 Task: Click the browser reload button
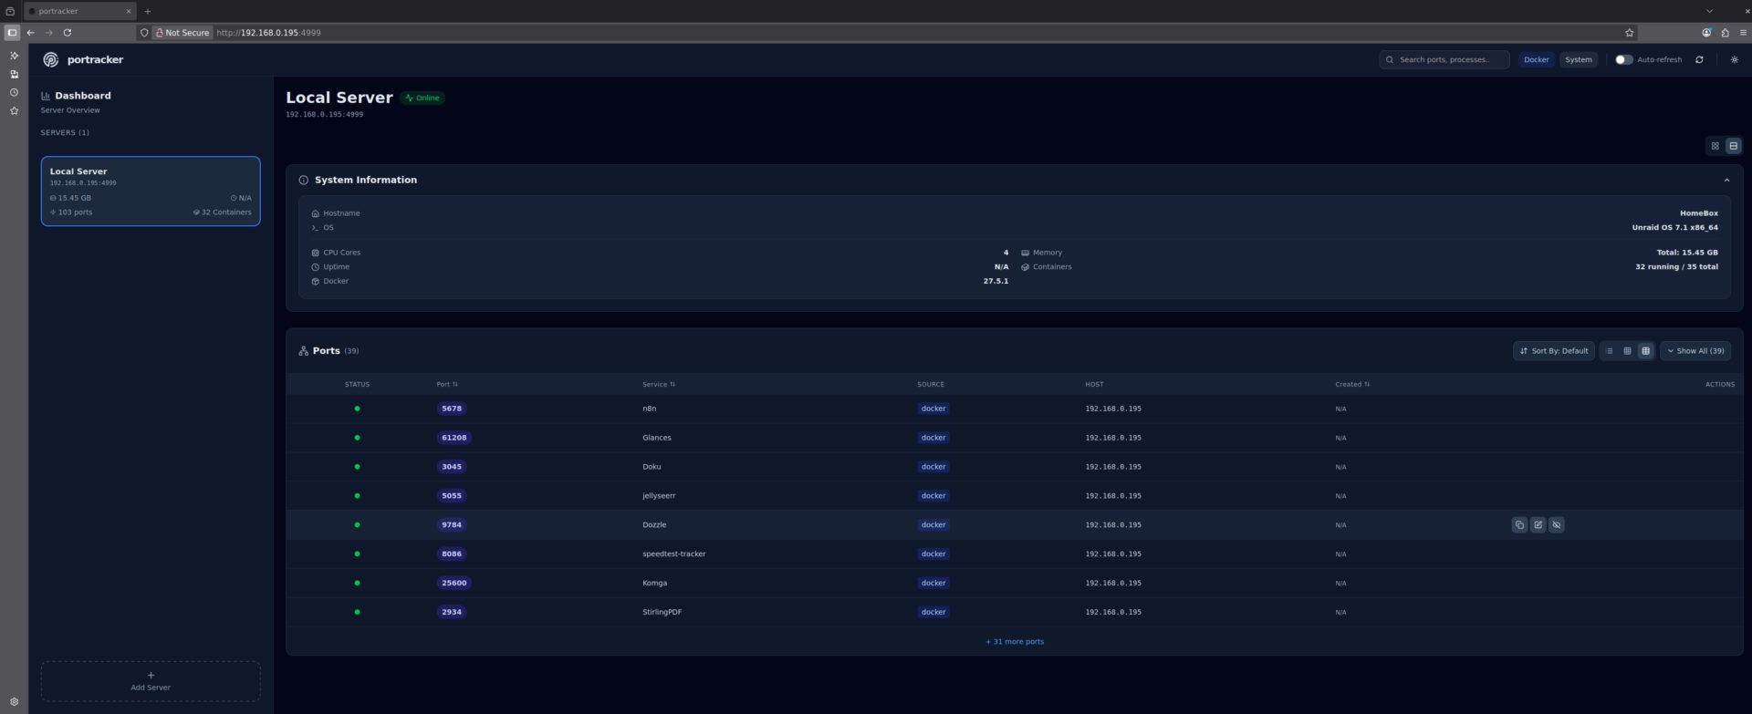68,33
